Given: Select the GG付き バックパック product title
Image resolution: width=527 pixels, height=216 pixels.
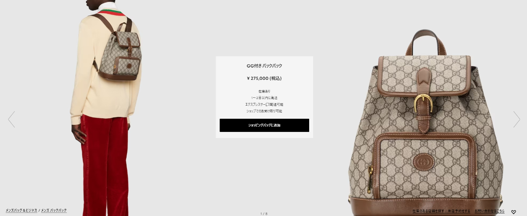Looking at the screenshot, I should click(x=264, y=66).
